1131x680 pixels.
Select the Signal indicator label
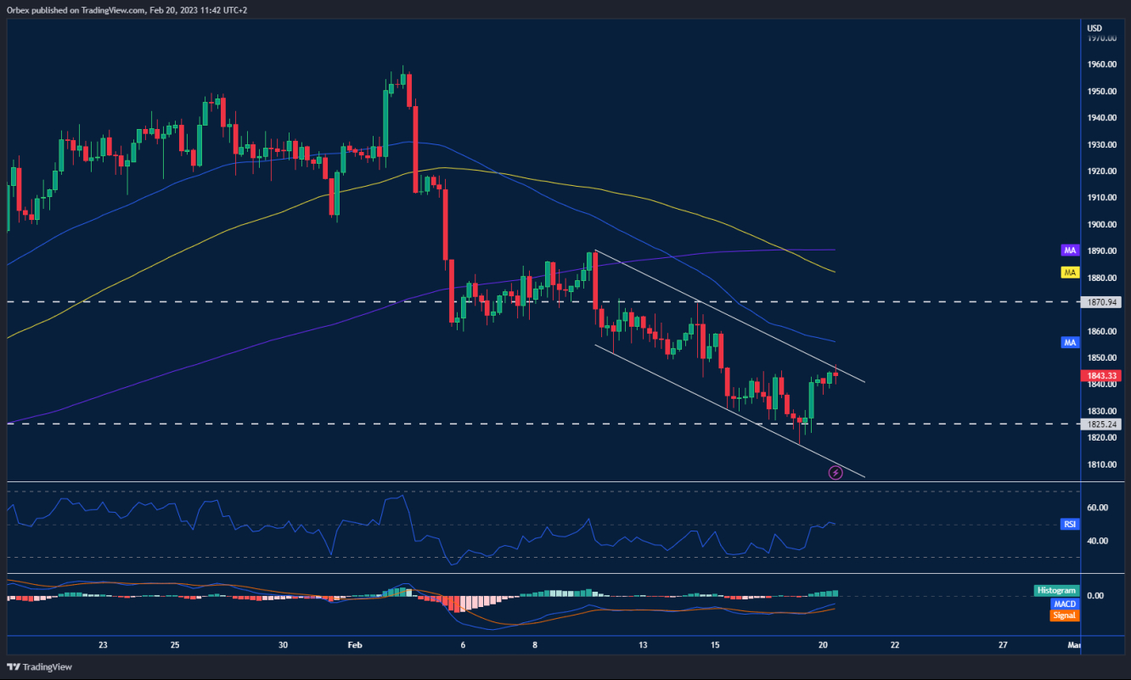pyautogui.click(x=1064, y=615)
